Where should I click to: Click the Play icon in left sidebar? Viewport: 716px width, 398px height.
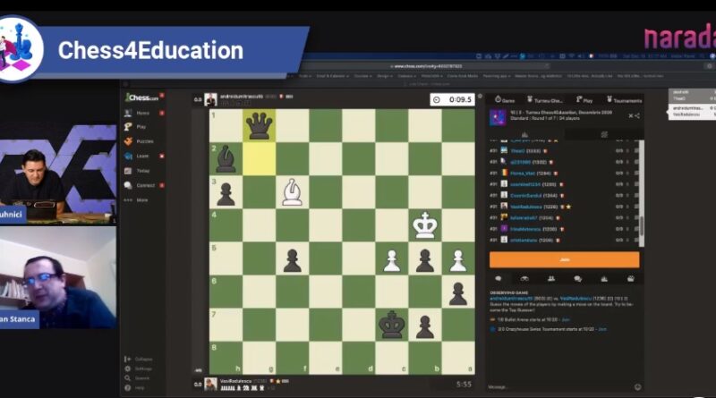[141, 127]
